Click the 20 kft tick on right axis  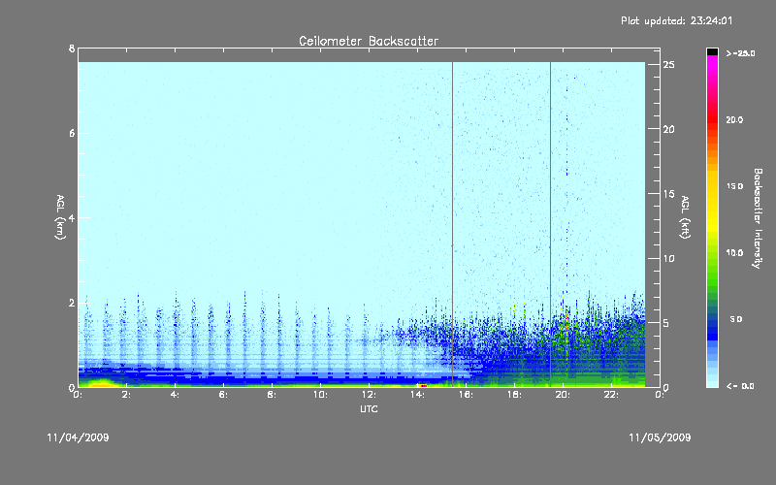pyautogui.click(x=669, y=129)
